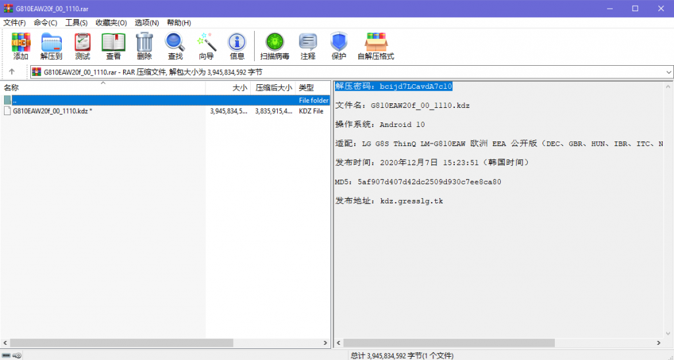Image resolution: width=674 pixels, height=360 pixels.
Task: Click the 添加 (Add) toolbar icon
Action: pyautogui.click(x=20, y=46)
